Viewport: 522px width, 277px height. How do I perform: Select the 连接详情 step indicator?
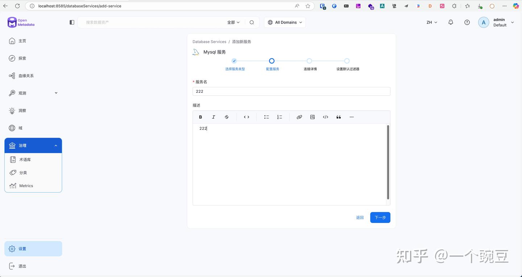[x=309, y=61]
